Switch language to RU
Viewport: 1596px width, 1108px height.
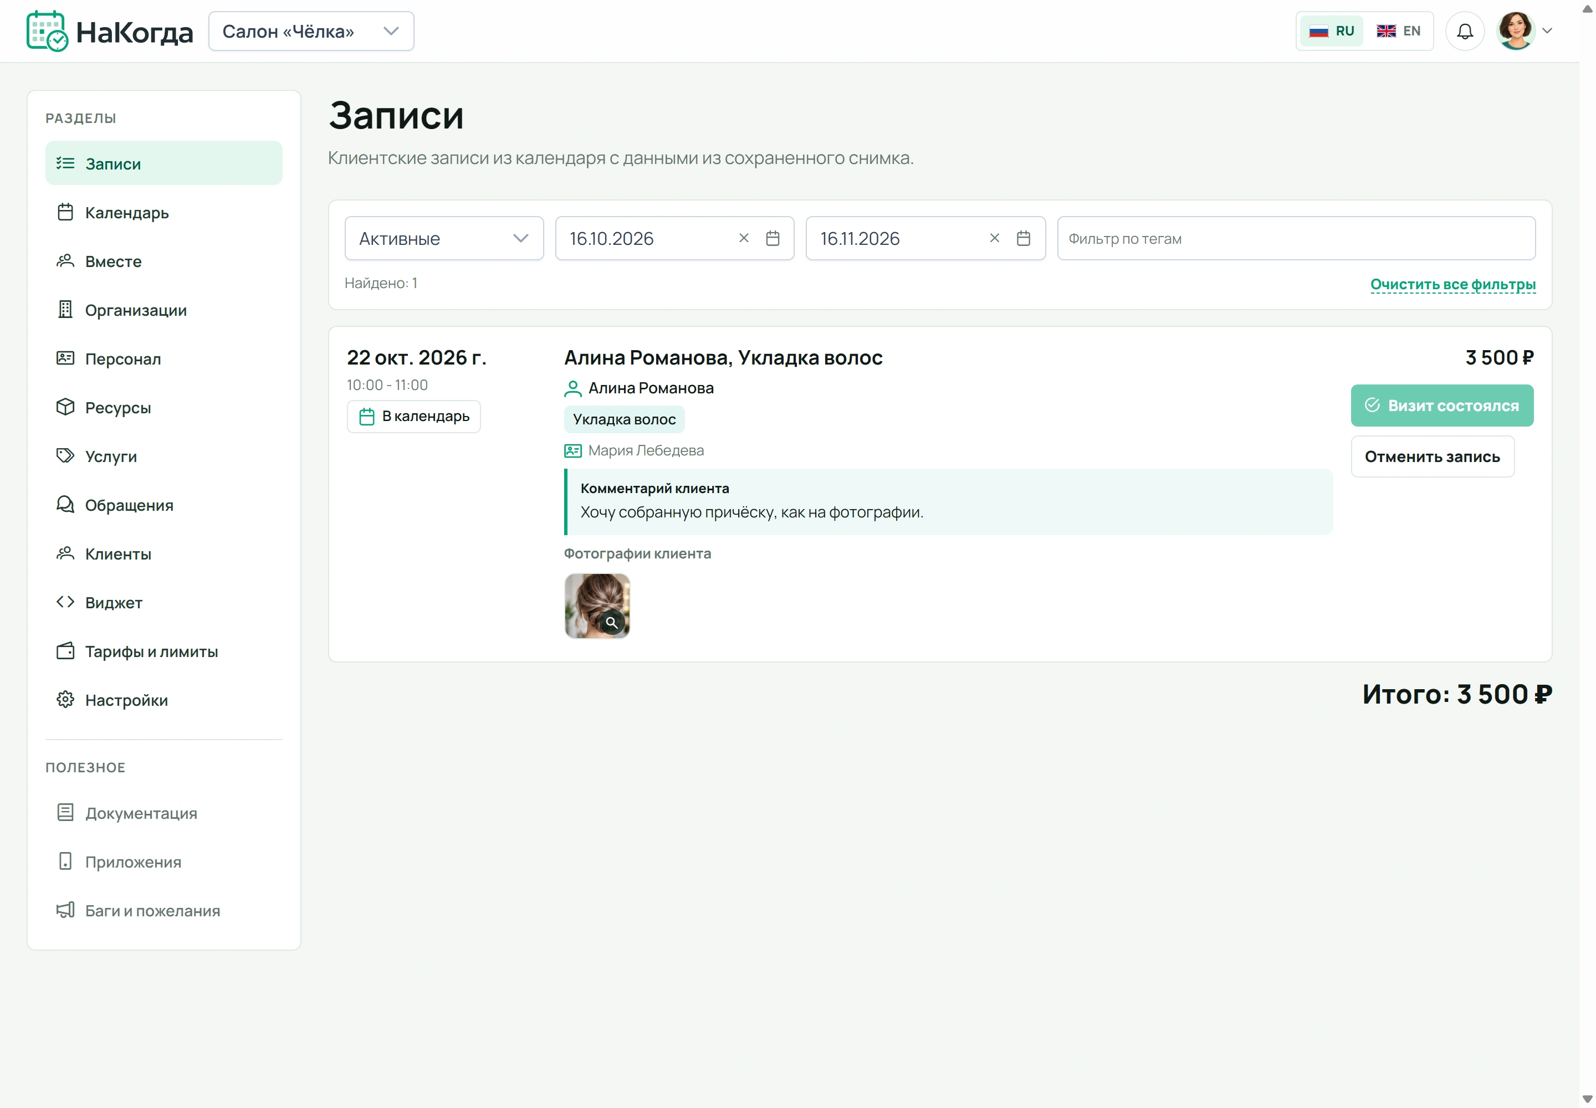point(1332,31)
